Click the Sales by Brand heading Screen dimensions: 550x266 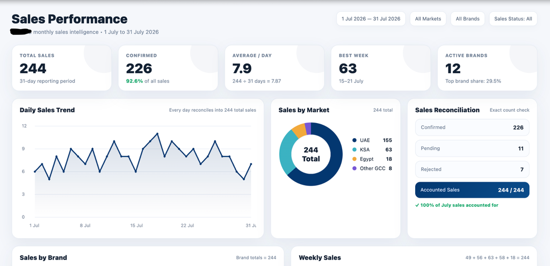[43, 258]
